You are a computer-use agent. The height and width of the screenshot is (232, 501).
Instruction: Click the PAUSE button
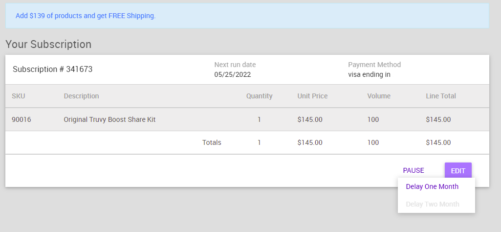point(414,170)
